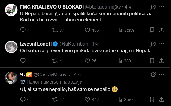
Task: Click the FMG KRALJEVO U BLOKADI account name
Action: [52, 7]
